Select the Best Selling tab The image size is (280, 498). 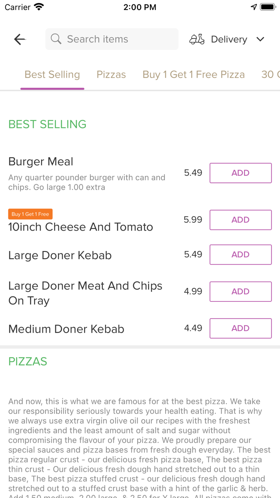(52, 74)
